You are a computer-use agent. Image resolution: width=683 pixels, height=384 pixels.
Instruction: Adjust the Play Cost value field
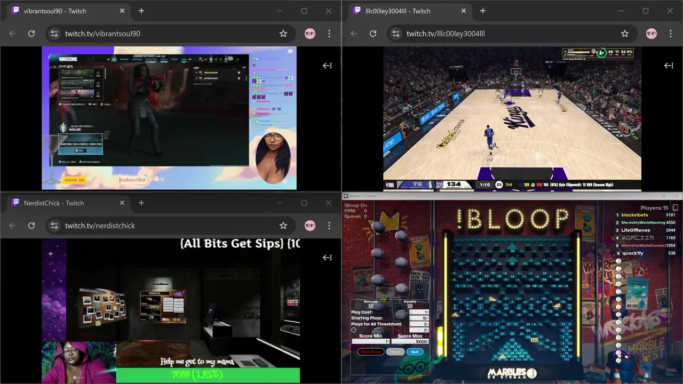(x=419, y=312)
